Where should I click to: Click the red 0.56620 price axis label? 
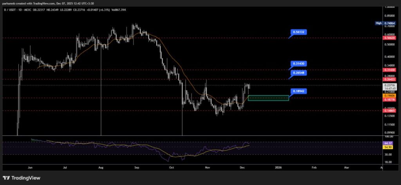point(390,38)
